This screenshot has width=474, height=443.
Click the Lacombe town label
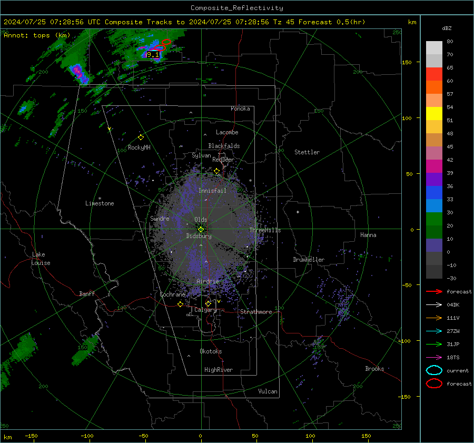click(x=227, y=132)
